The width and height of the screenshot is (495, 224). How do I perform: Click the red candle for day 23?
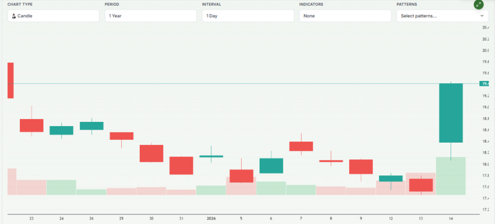(x=31, y=126)
